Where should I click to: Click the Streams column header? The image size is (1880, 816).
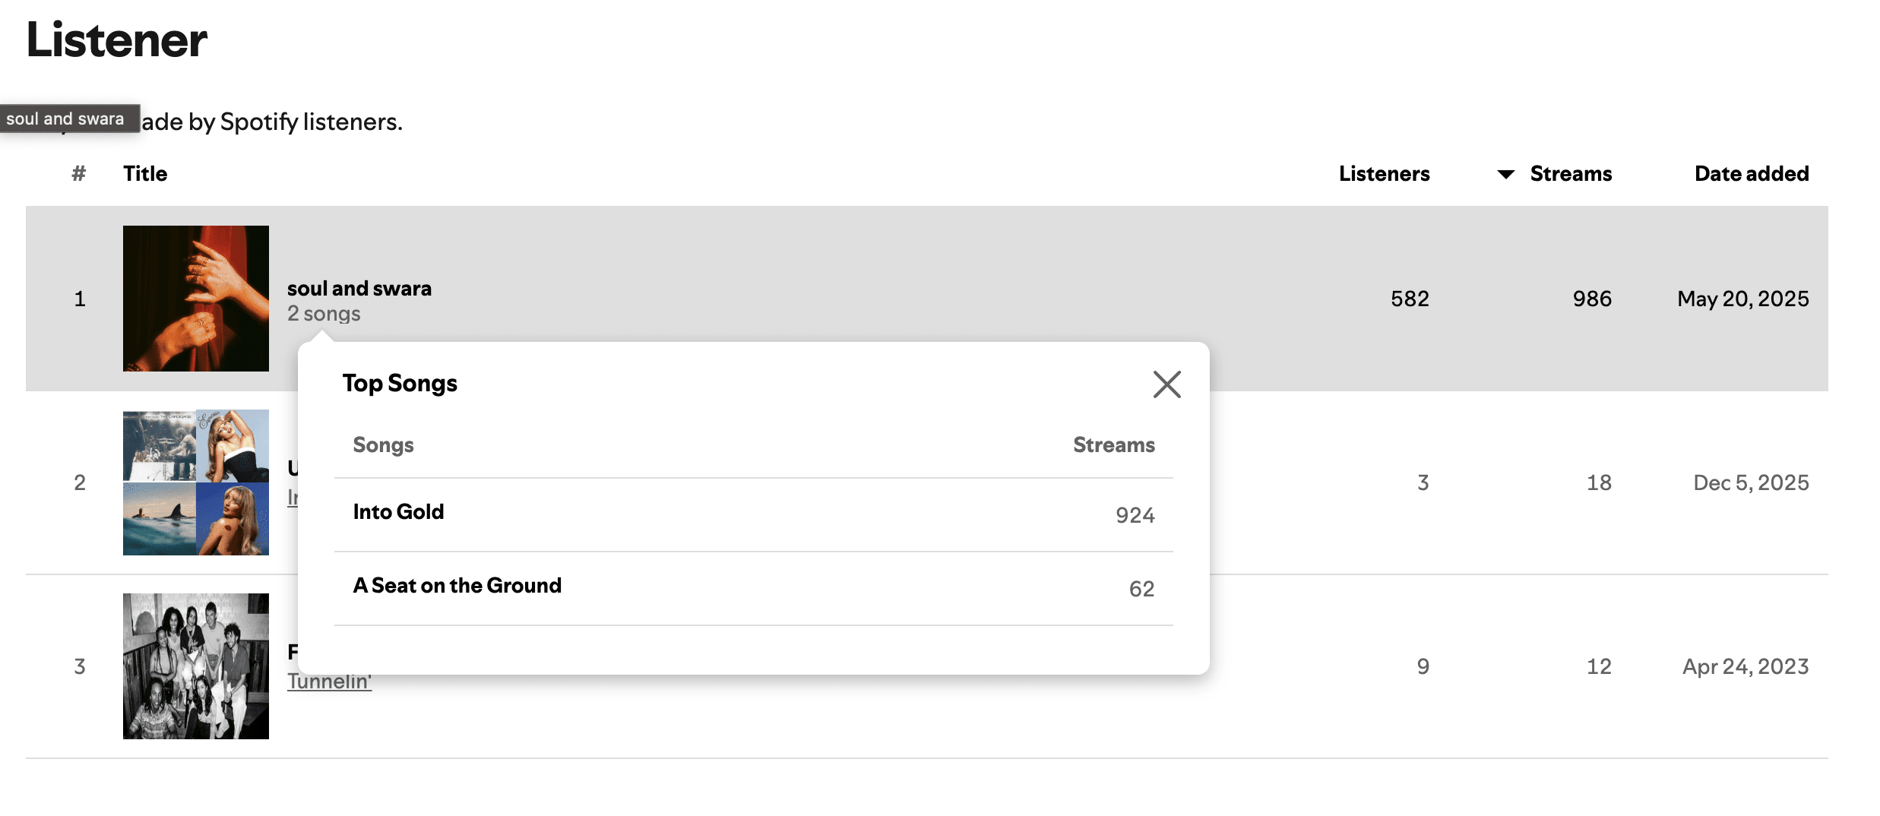coord(1570,174)
